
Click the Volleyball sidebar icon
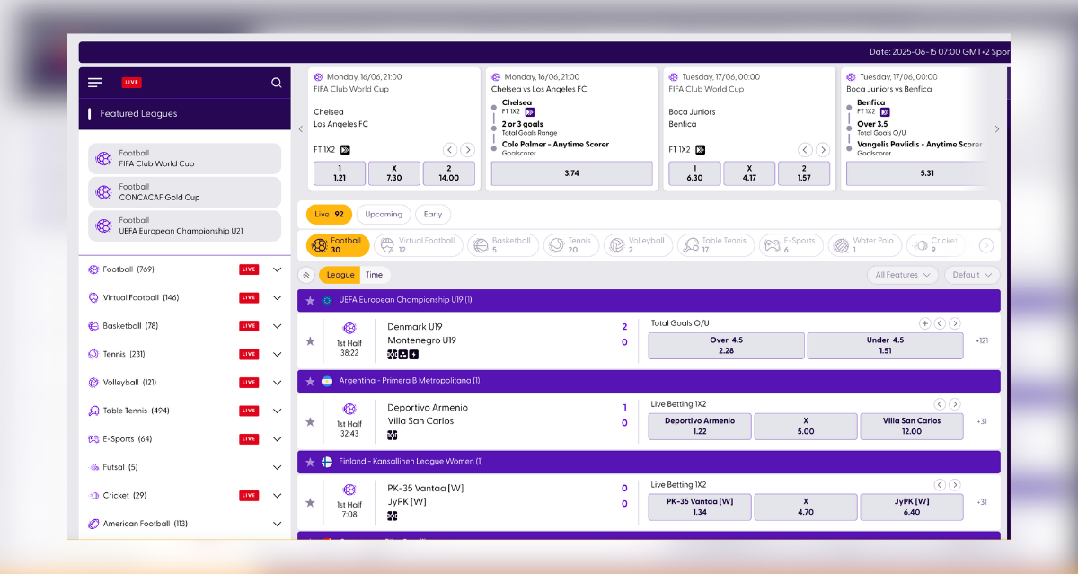[x=93, y=383]
